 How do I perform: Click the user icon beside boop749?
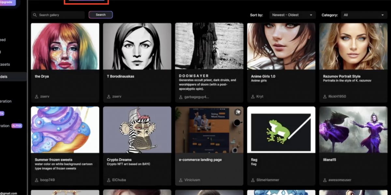[x=36, y=180]
